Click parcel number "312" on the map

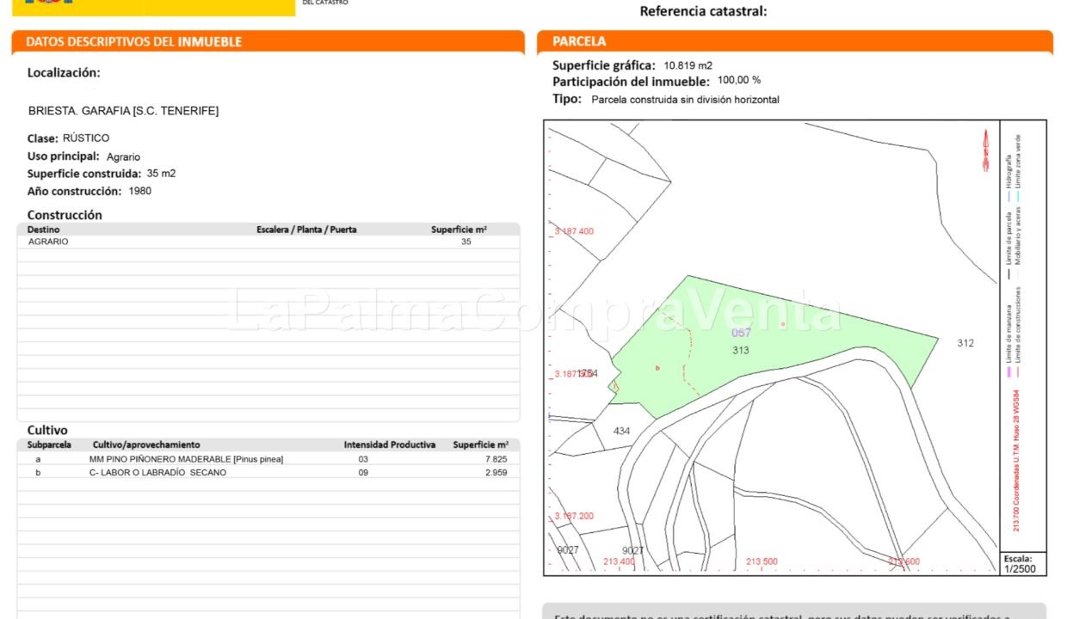coord(965,343)
